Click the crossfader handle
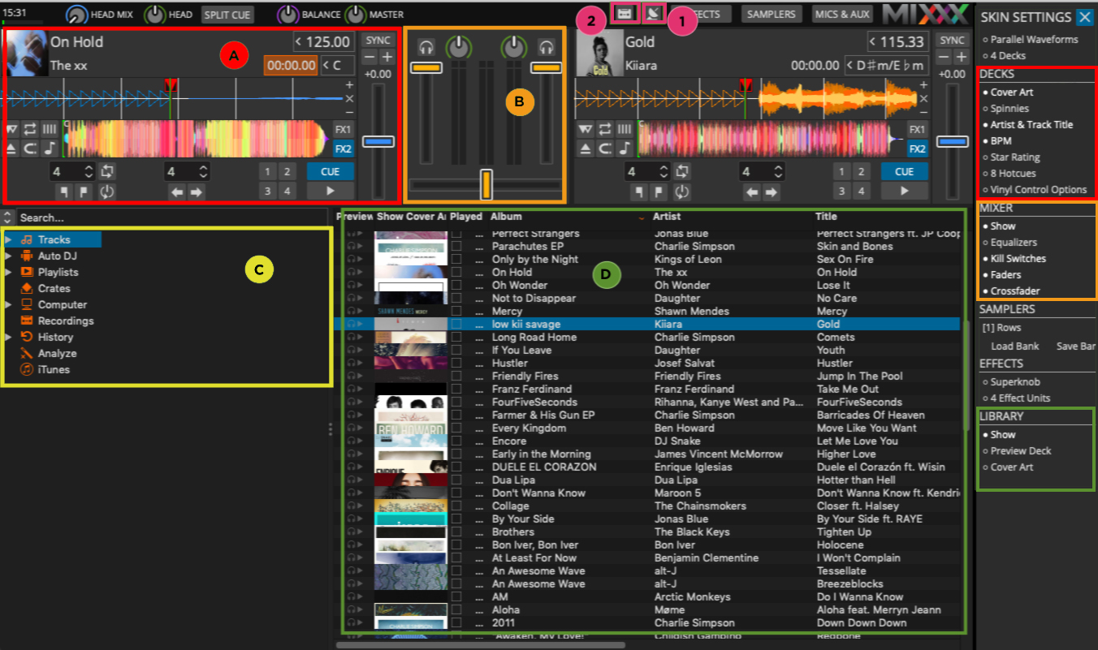The width and height of the screenshot is (1098, 650). [486, 184]
